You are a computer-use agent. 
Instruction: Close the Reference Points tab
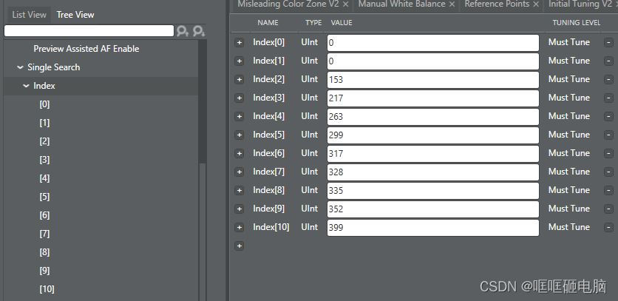pyautogui.click(x=536, y=4)
